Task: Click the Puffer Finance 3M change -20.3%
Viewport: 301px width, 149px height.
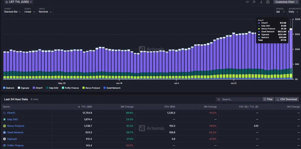Action: [x=129, y=145]
